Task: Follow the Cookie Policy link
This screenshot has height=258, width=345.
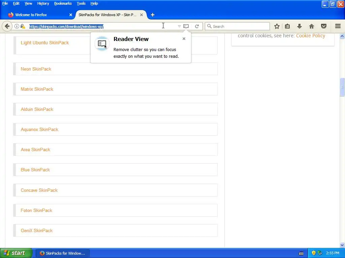Action: 310,36
